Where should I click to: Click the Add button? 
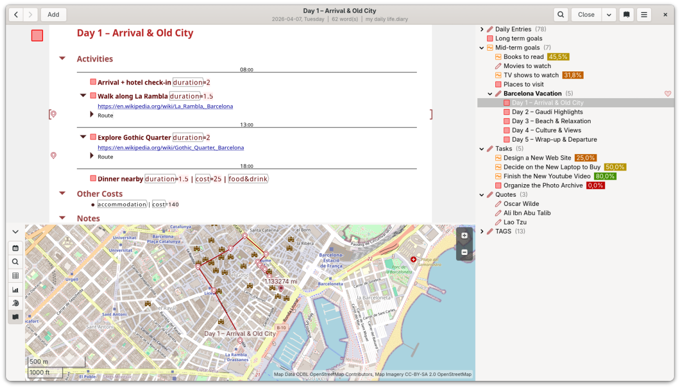(53, 15)
